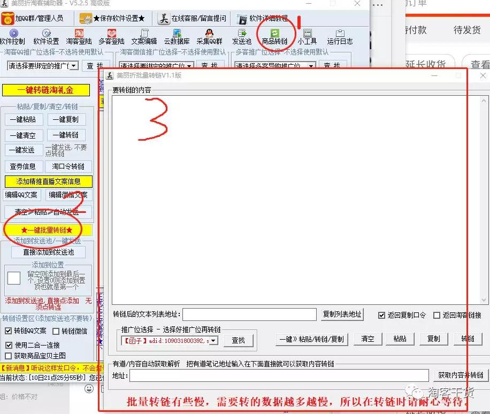Open 待发货 tab in background window

tap(467, 30)
